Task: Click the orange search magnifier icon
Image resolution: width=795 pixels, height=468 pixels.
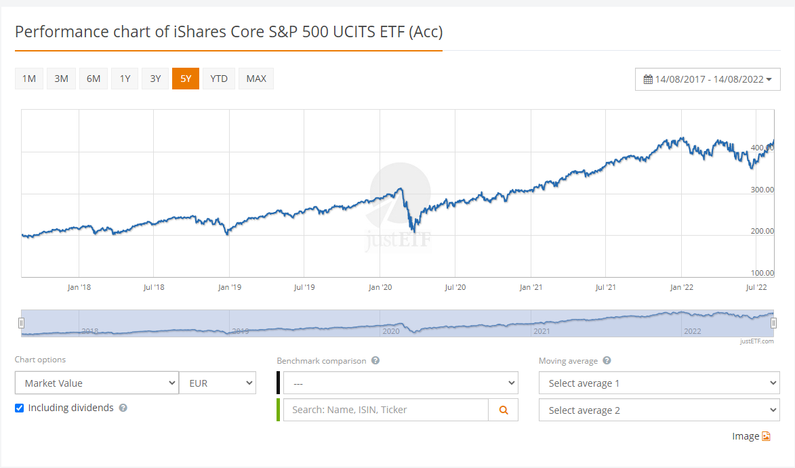Action: [504, 410]
